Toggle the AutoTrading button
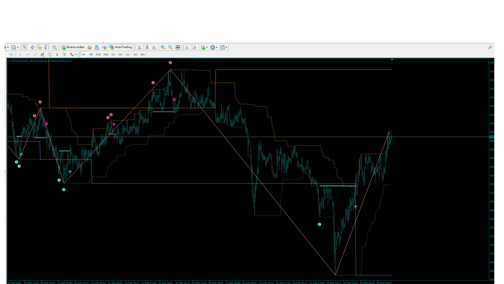 tap(121, 47)
